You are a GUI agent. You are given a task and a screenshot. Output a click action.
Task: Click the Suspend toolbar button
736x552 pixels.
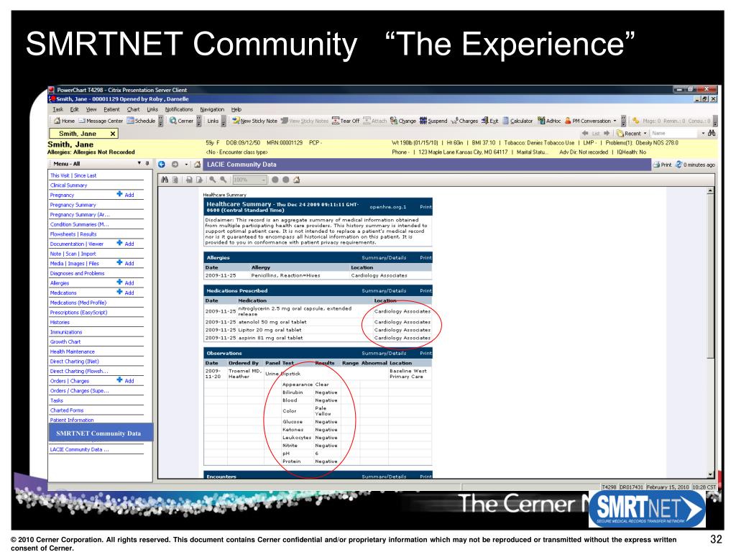click(x=433, y=121)
